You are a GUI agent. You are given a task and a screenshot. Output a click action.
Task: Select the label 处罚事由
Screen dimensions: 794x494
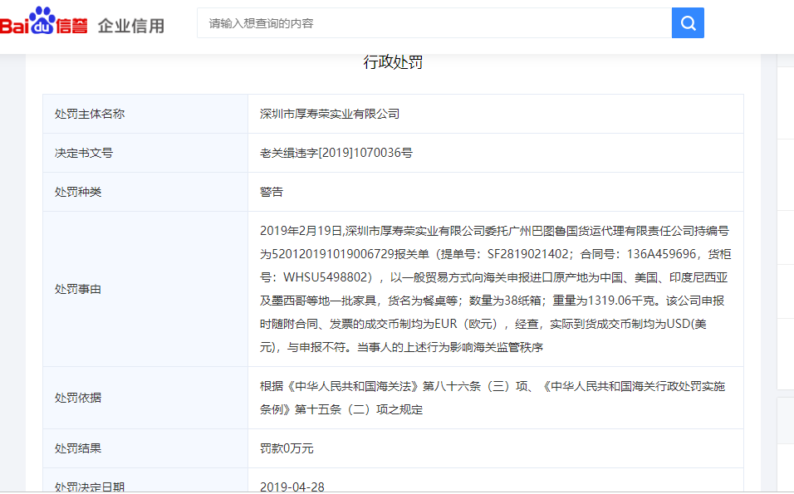click(78, 289)
